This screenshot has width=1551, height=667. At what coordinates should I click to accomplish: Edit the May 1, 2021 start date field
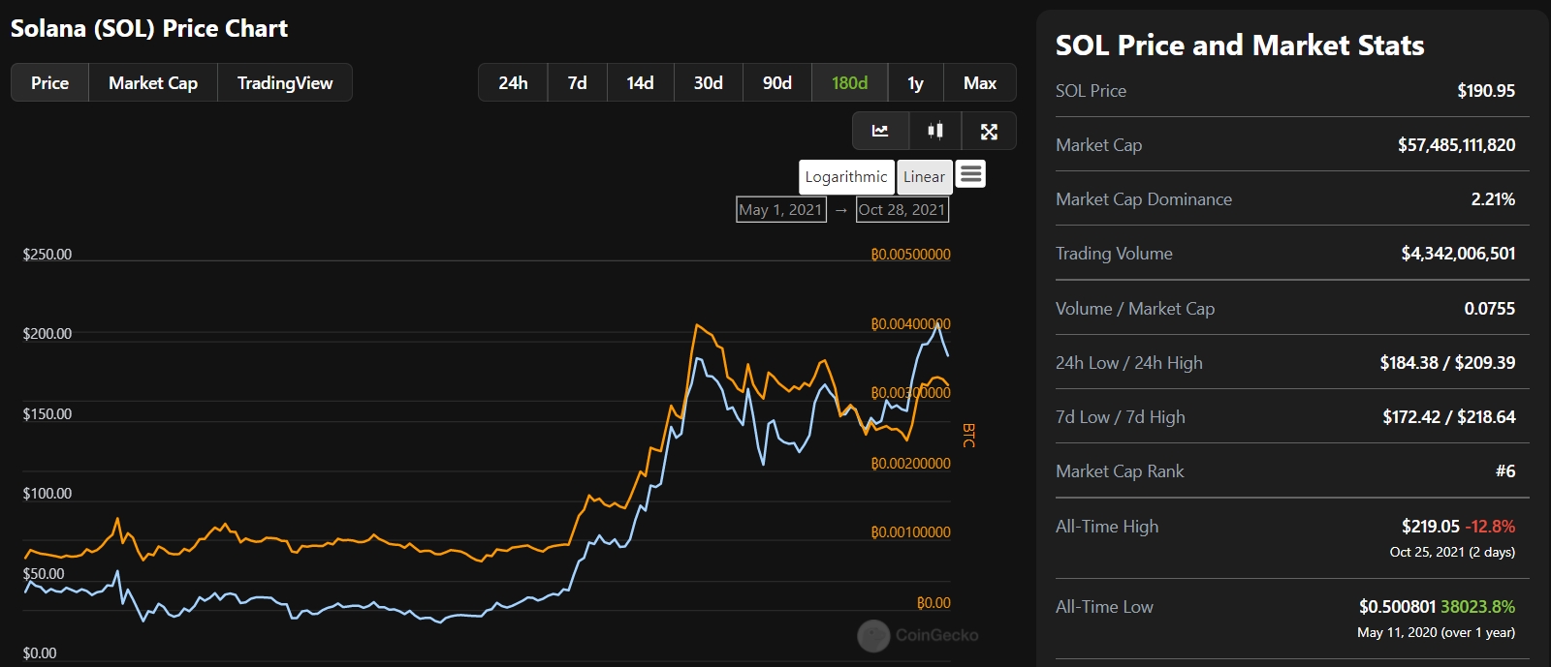click(x=781, y=210)
